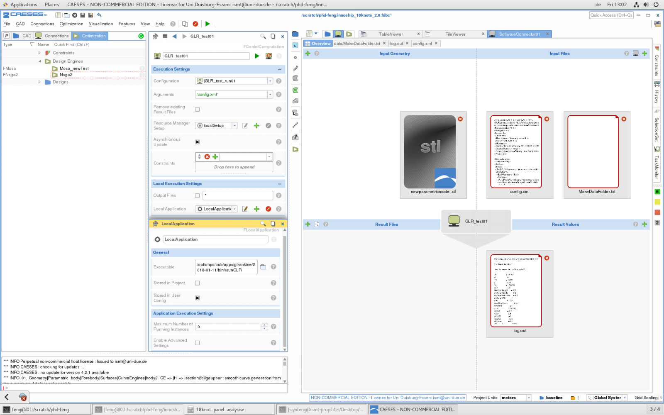Collapse the Execution Settings section

pos(279,69)
